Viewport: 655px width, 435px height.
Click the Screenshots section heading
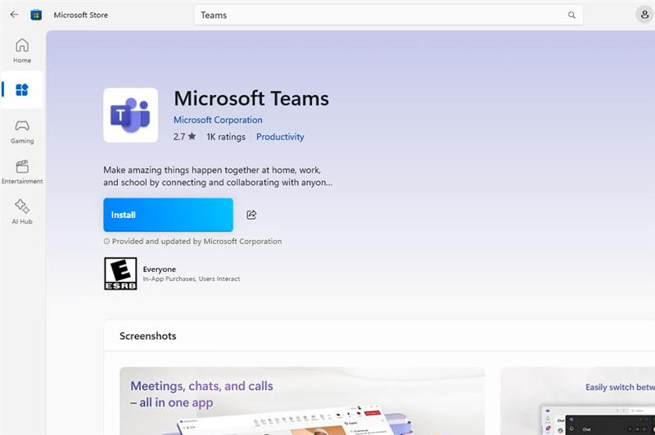[148, 336]
